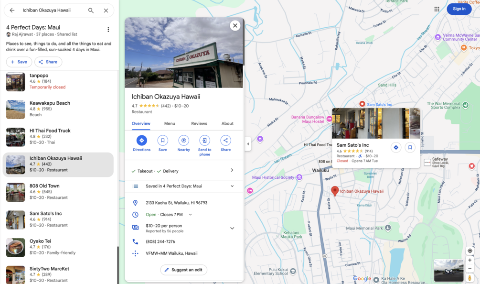Viewport: 480px width, 284px height.
Task: Open the Ichiban Okazuya storefront photo
Action: tap(184, 53)
